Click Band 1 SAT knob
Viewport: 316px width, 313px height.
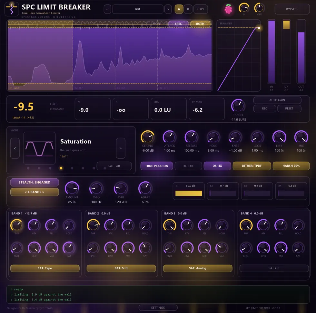(69, 248)
